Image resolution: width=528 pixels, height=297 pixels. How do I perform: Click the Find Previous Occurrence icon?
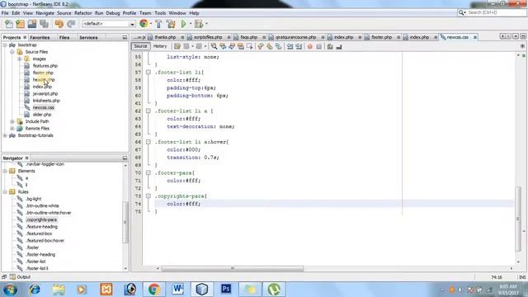click(223, 46)
